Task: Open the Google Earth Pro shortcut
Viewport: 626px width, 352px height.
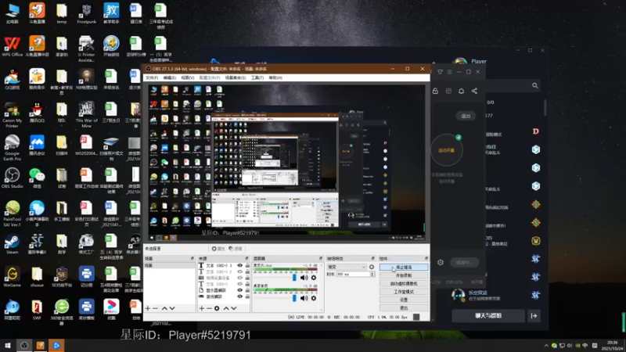Action: (12, 148)
